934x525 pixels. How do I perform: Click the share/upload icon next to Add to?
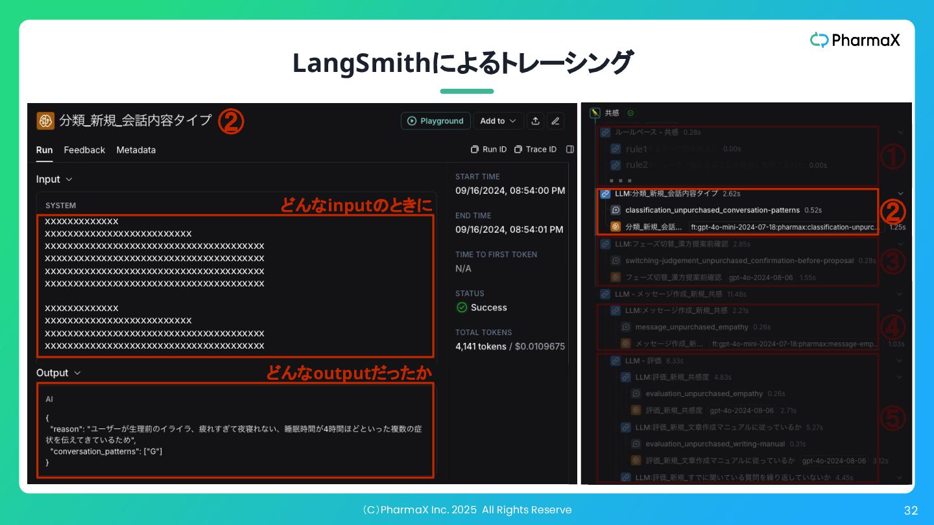click(535, 121)
